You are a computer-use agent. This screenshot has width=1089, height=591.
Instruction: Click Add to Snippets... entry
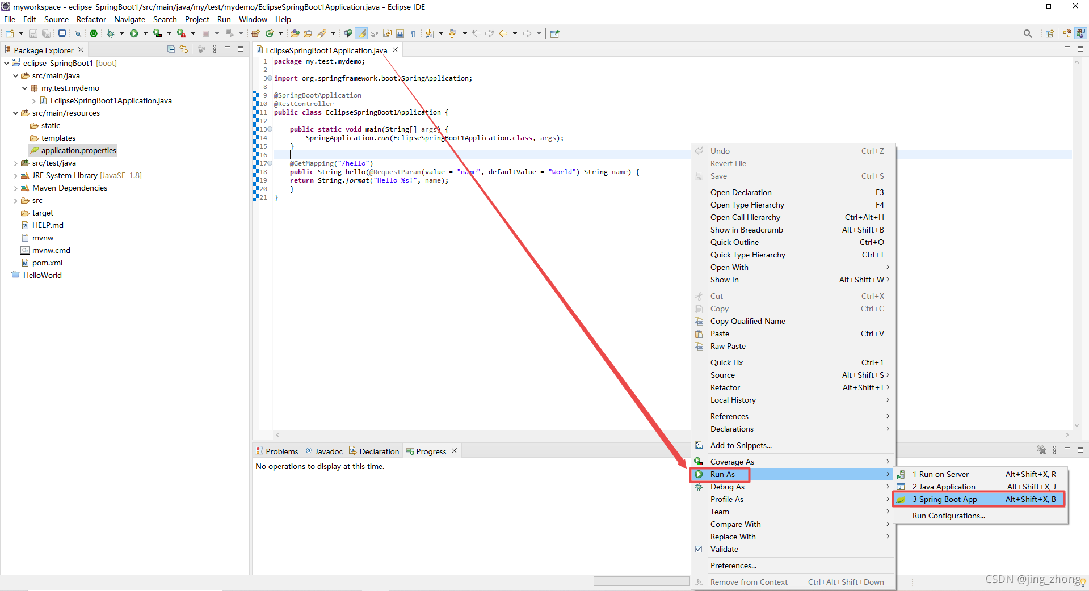click(793, 445)
